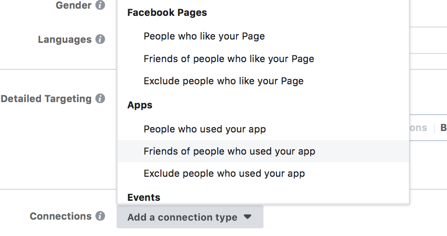447x236 pixels.
Task: Click the Languages info icon
Action: [100, 39]
